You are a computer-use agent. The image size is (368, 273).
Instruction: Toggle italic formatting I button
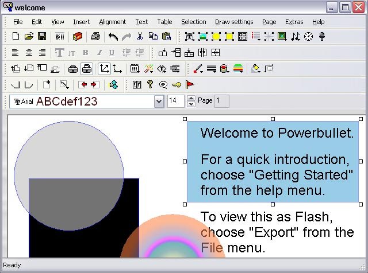click(99, 52)
